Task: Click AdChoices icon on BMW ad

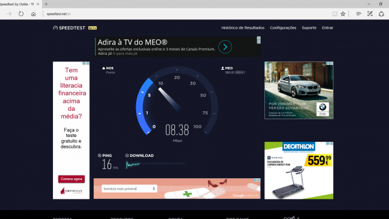Action: pos(328,63)
